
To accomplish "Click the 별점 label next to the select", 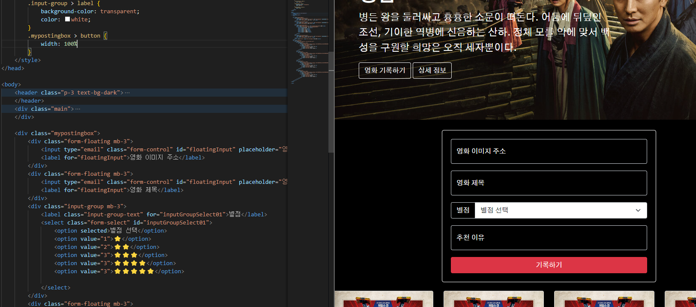I will coord(463,210).
